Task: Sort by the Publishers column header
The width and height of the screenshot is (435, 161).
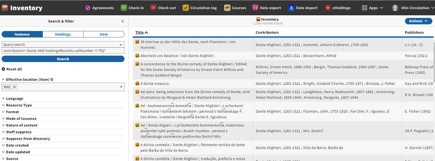Action: click(414, 32)
